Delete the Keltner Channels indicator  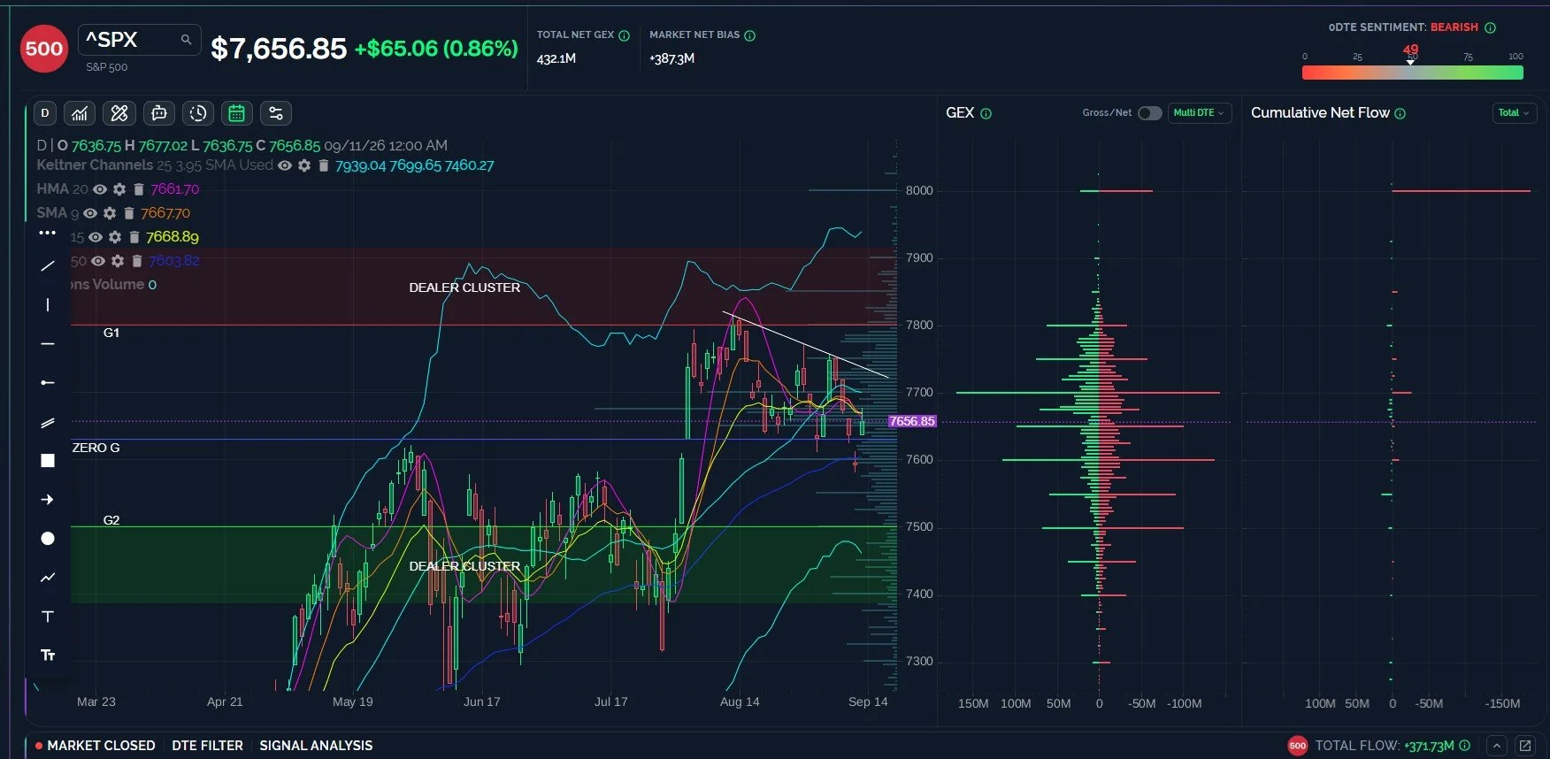click(324, 165)
